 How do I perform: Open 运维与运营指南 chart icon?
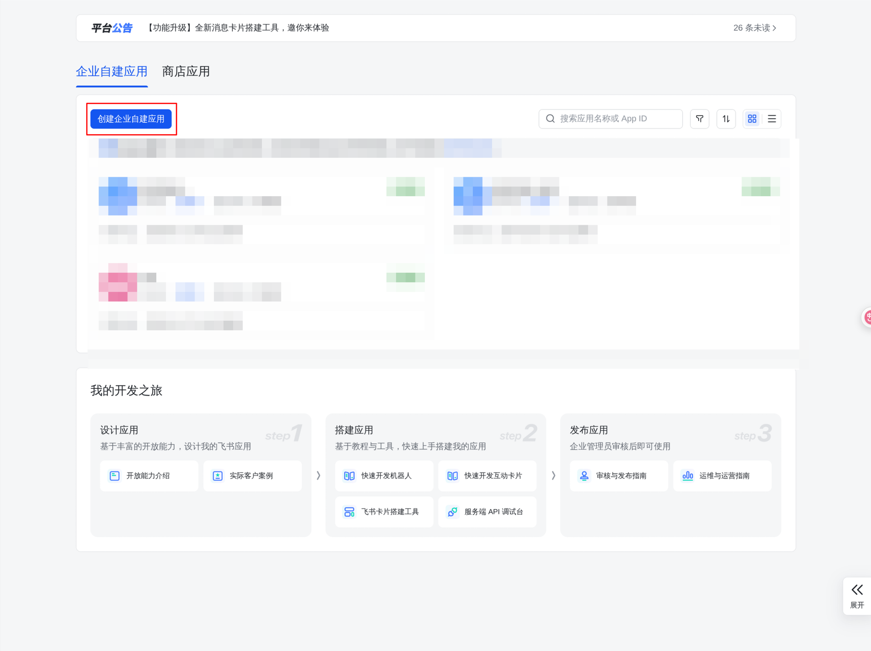click(687, 476)
